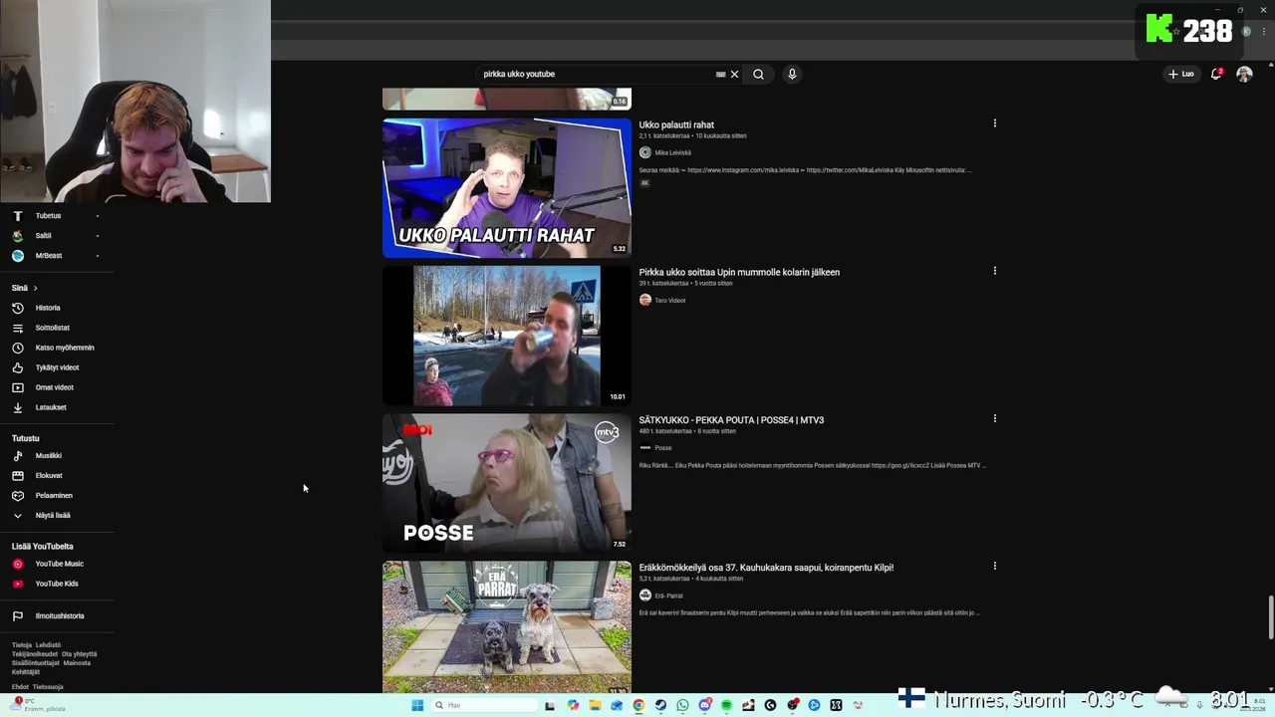Open the Windows Start menu

point(417,705)
